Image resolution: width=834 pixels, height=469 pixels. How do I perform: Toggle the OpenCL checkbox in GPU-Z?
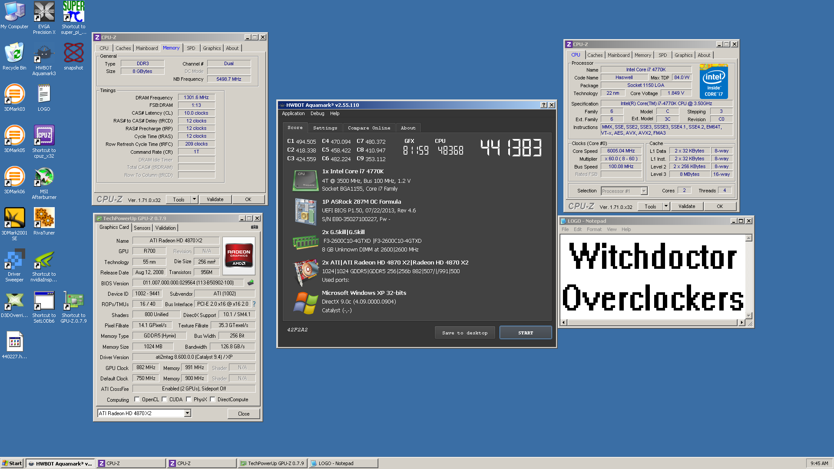pos(137,400)
